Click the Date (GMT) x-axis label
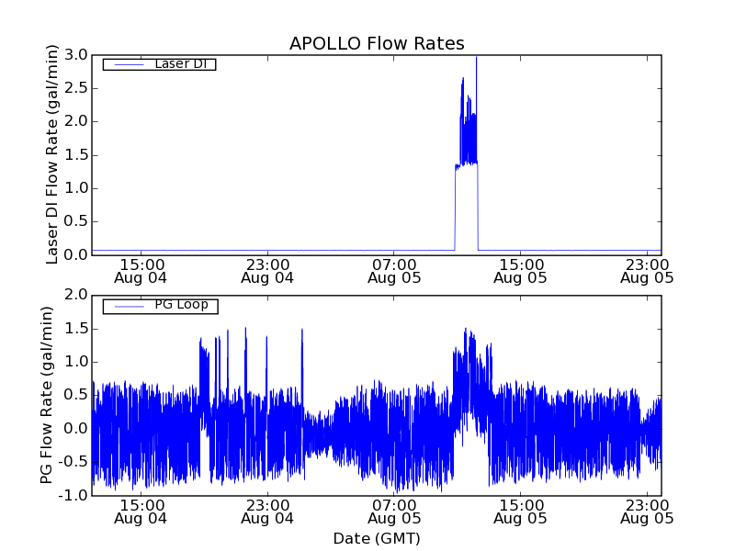735x551 pixels. tap(377, 538)
